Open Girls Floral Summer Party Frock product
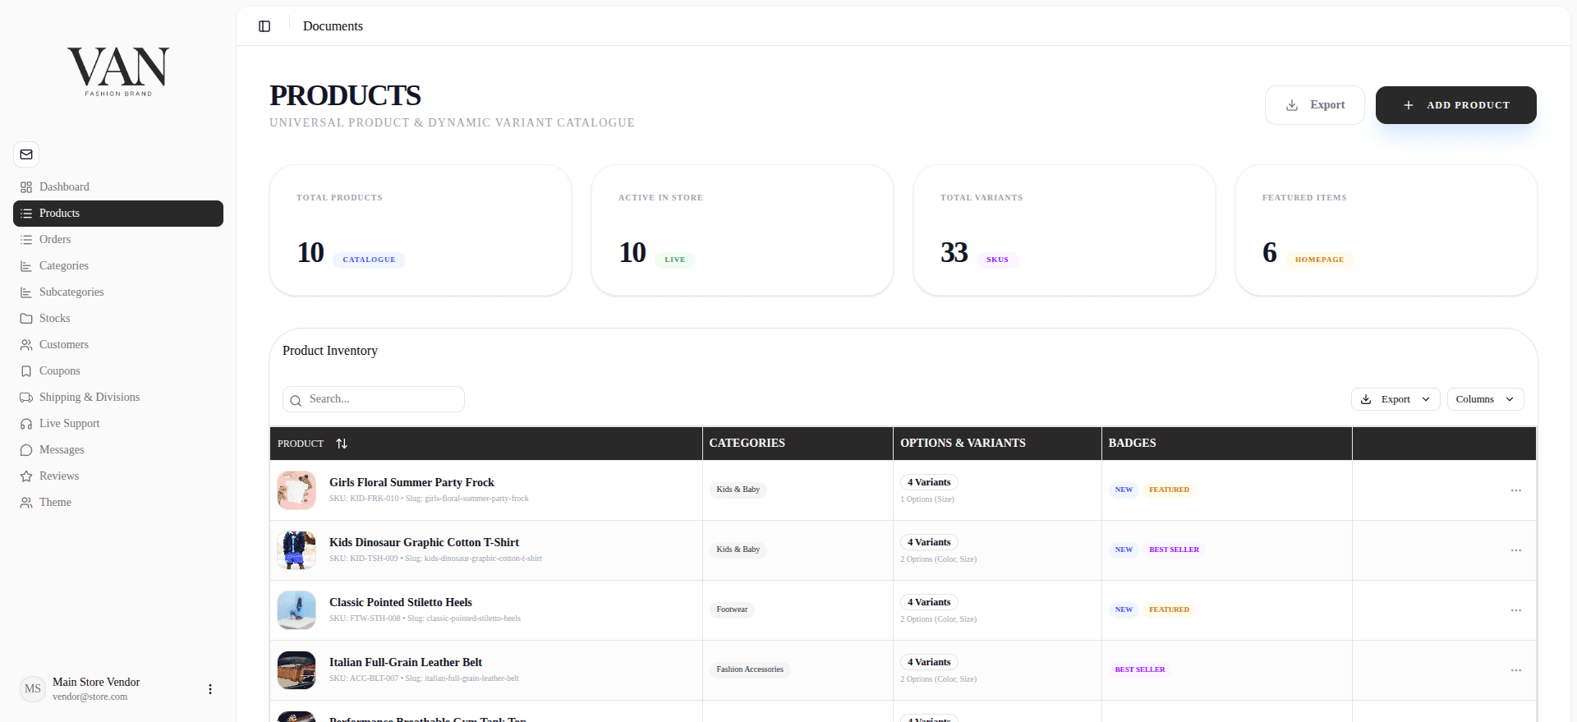 pos(411,483)
